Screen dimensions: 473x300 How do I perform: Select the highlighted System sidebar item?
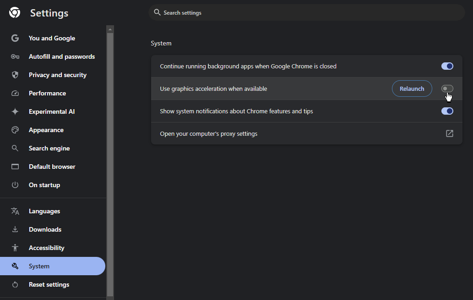[x=53, y=266]
